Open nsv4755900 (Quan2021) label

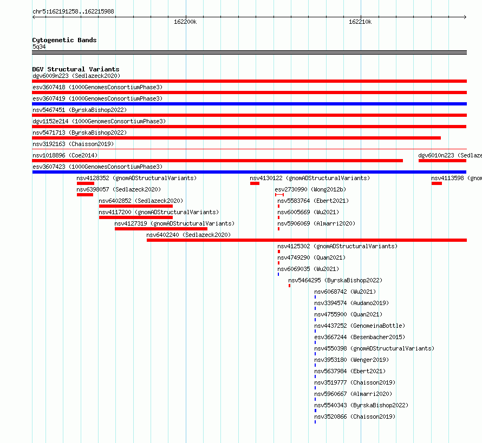(x=348, y=314)
